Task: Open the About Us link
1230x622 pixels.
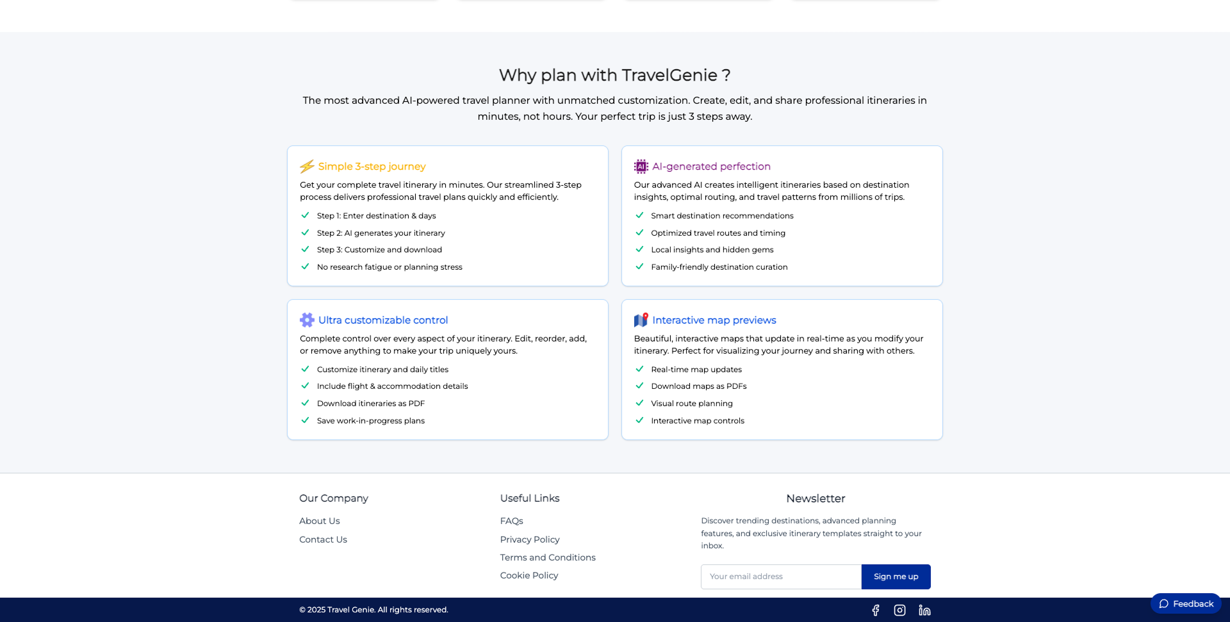Action: [x=320, y=521]
